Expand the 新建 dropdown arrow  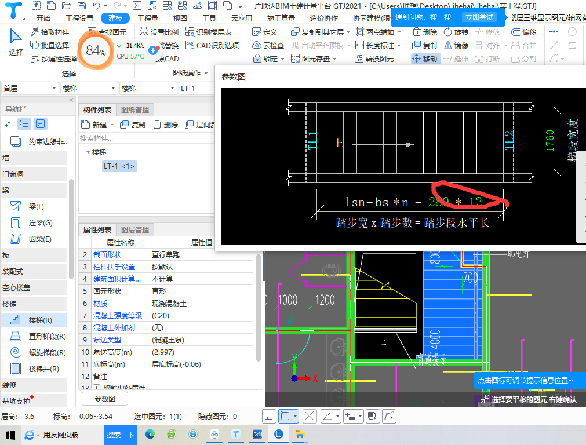coord(112,125)
